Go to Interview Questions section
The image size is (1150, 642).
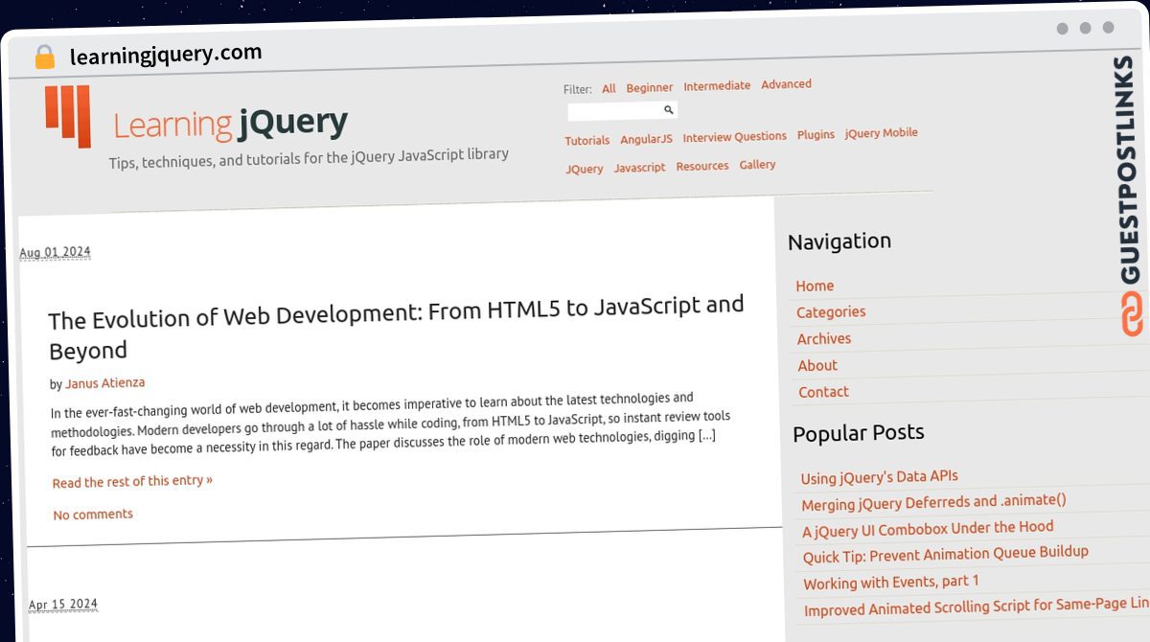click(734, 137)
